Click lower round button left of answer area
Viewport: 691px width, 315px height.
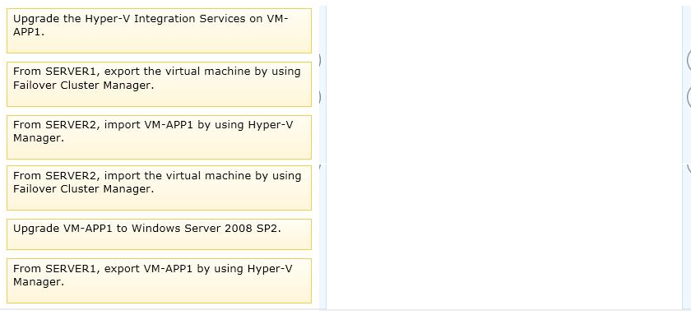click(x=319, y=97)
